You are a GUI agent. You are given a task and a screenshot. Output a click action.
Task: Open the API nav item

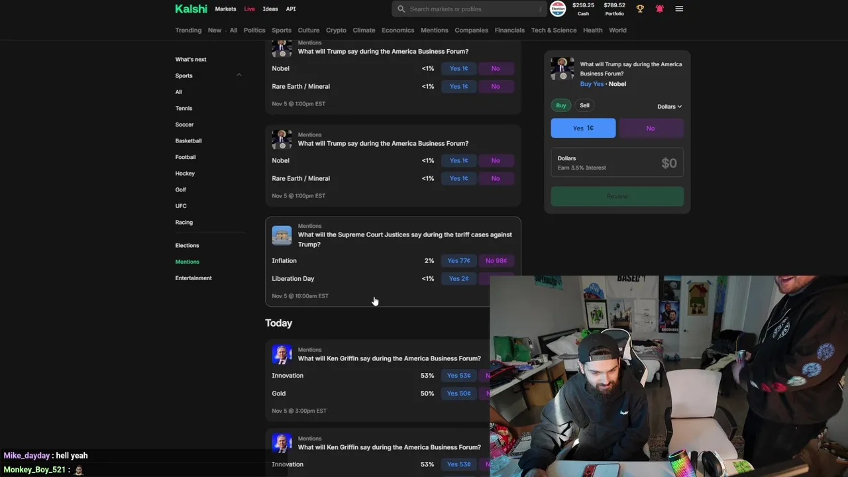291,9
